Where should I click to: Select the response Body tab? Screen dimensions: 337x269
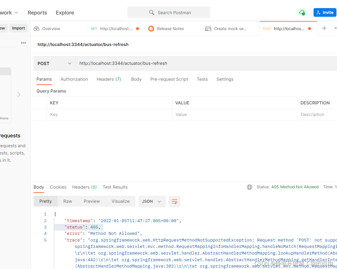pos(39,187)
